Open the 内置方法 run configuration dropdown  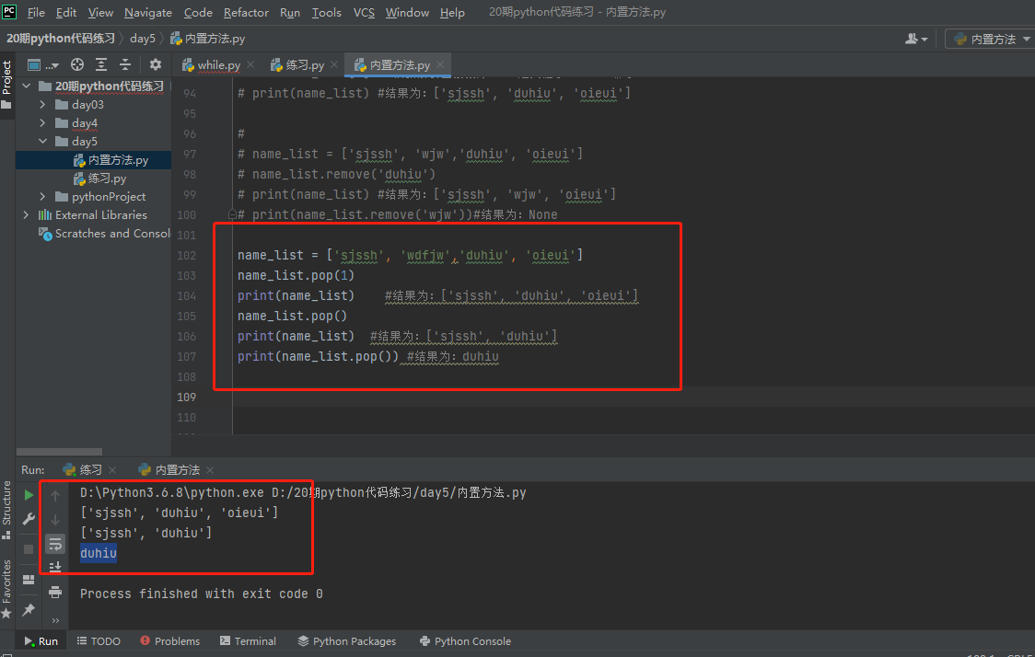pyautogui.click(x=992, y=39)
